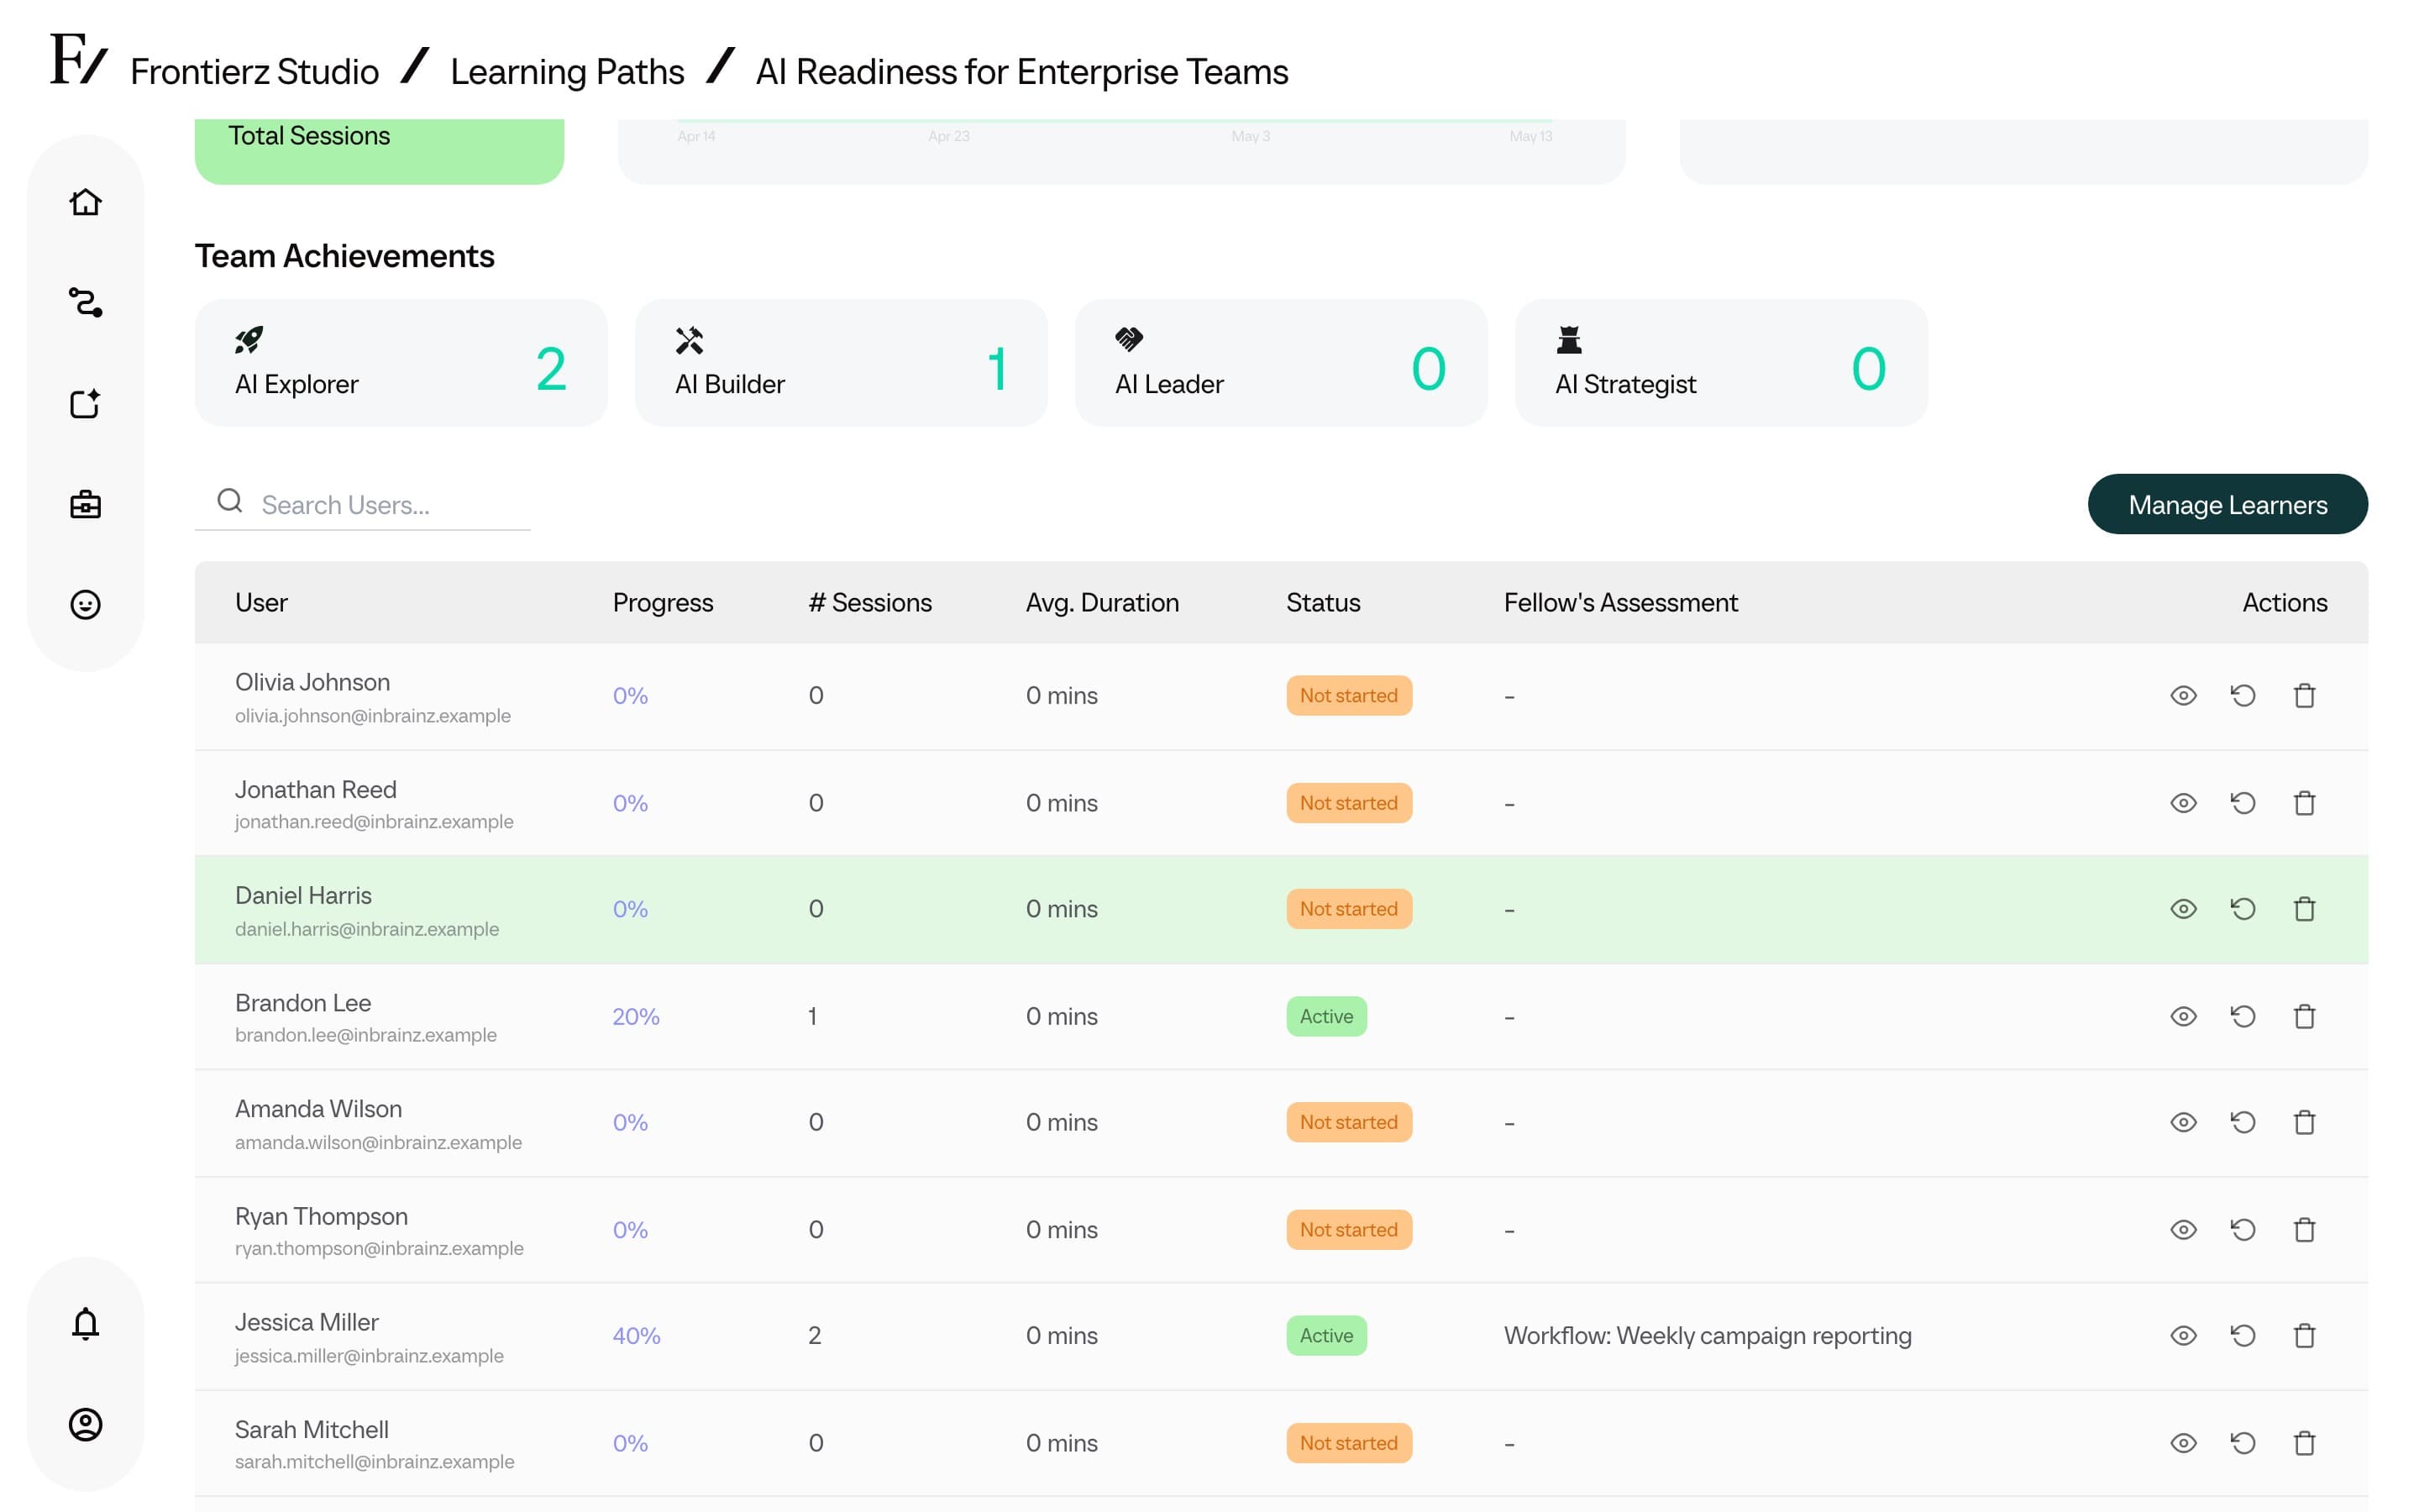The height and width of the screenshot is (1512, 2419).
Task: Reset progress for Brandon Lee
Action: (2243, 1016)
